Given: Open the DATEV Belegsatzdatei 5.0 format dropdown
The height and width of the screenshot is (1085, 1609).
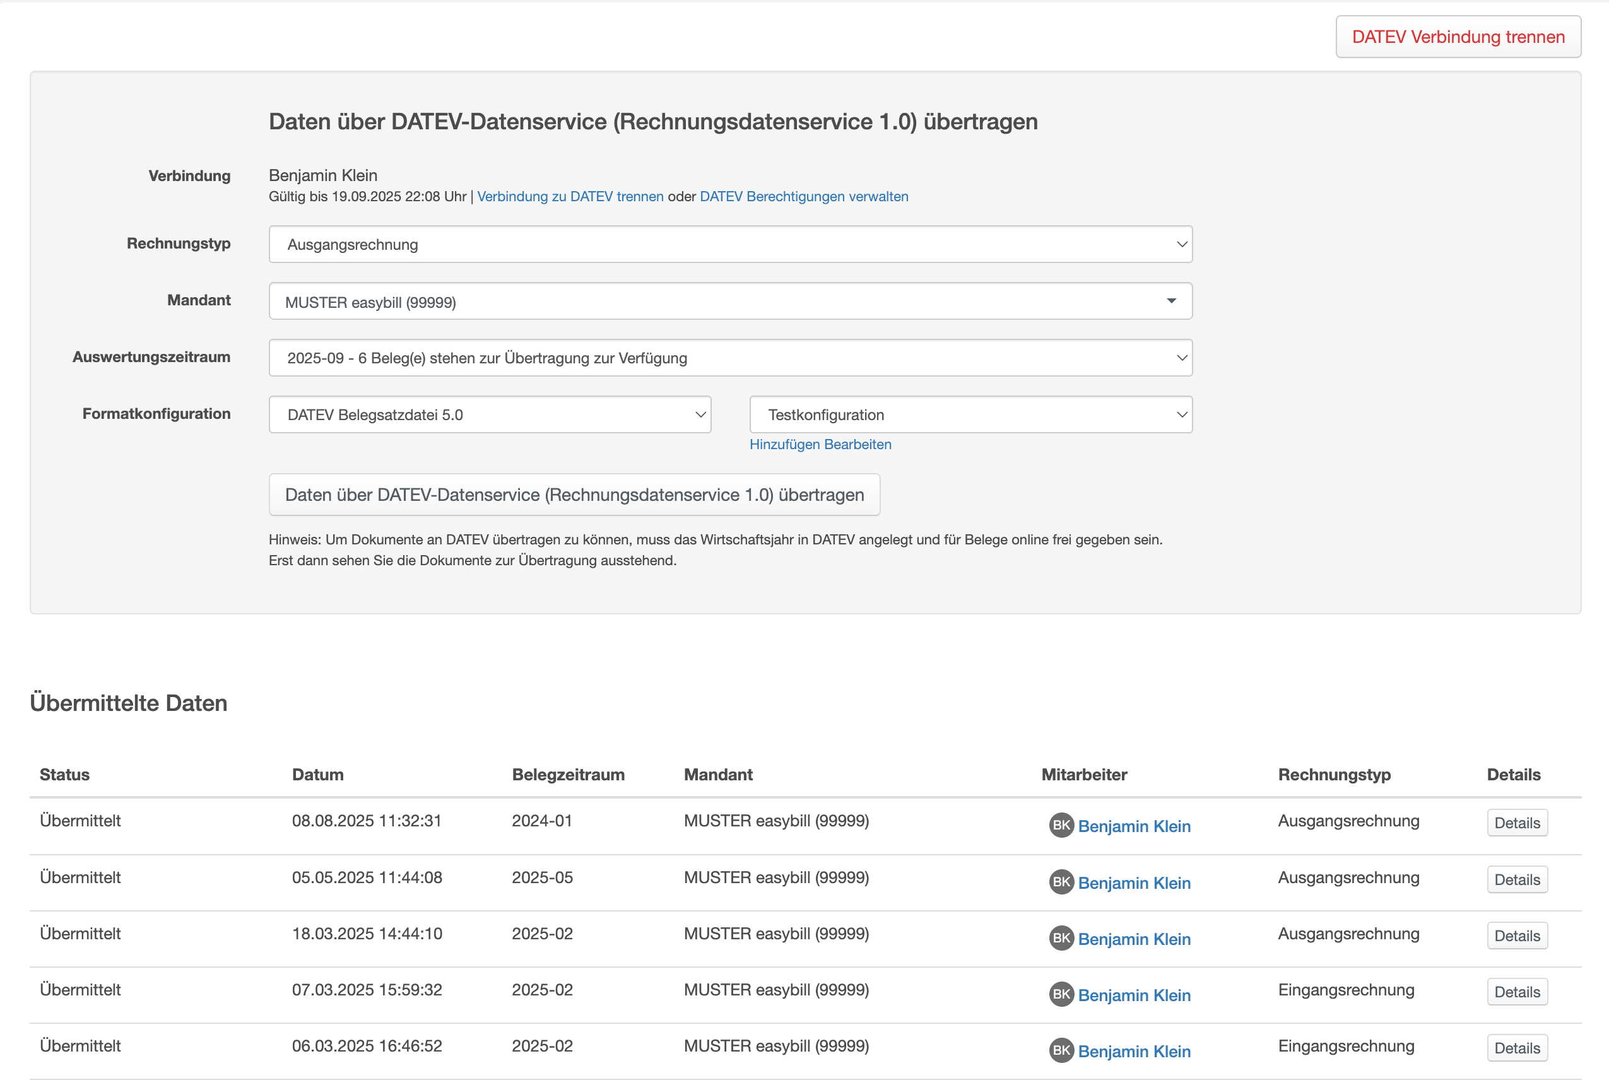Looking at the screenshot, I should [489, 414].
